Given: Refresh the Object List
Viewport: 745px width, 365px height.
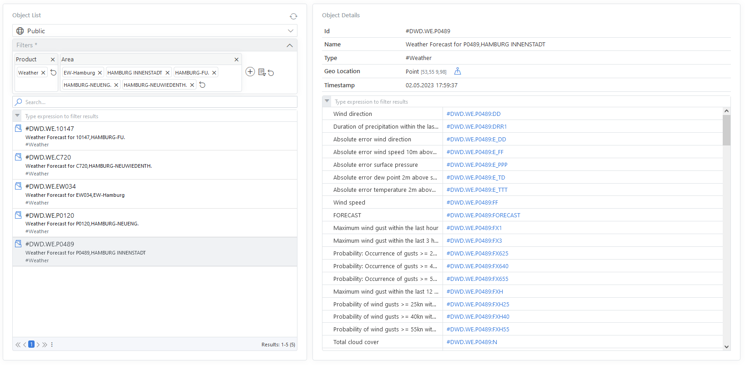Looking at the screenshot, I should (x=293, y=16).
